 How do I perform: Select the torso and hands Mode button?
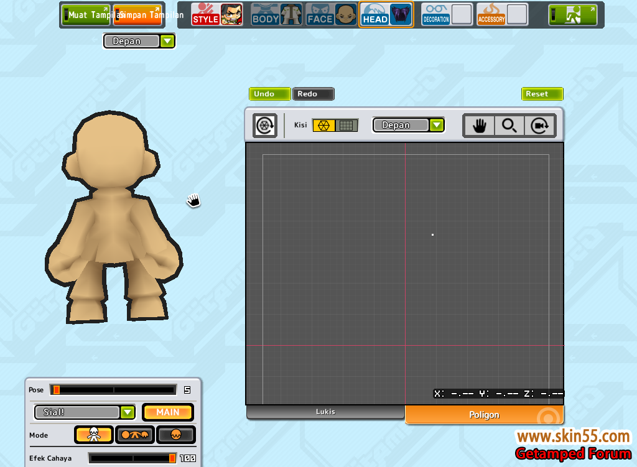pyautogui.click(x=135, y=435)
